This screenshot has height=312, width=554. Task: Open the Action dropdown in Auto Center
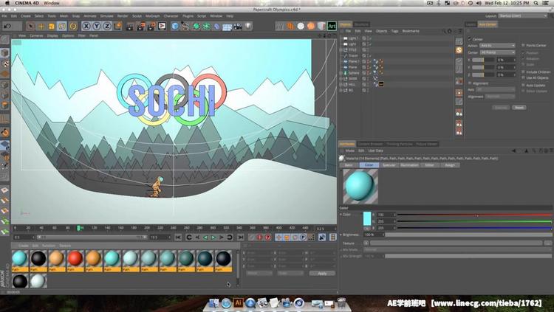coord(497,46)
